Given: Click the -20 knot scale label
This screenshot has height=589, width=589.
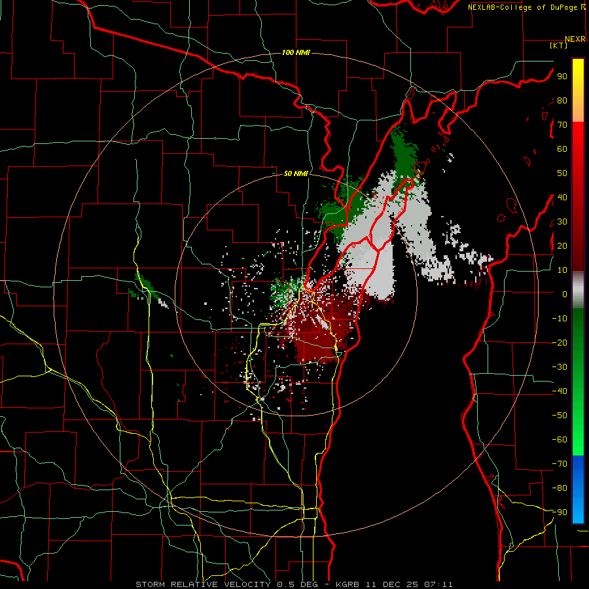Looking at the screenshot, I should 560,342.
